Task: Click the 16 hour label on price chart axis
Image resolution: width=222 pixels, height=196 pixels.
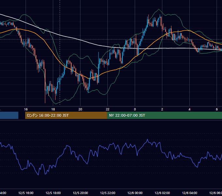Action: (x=26, y=109)
